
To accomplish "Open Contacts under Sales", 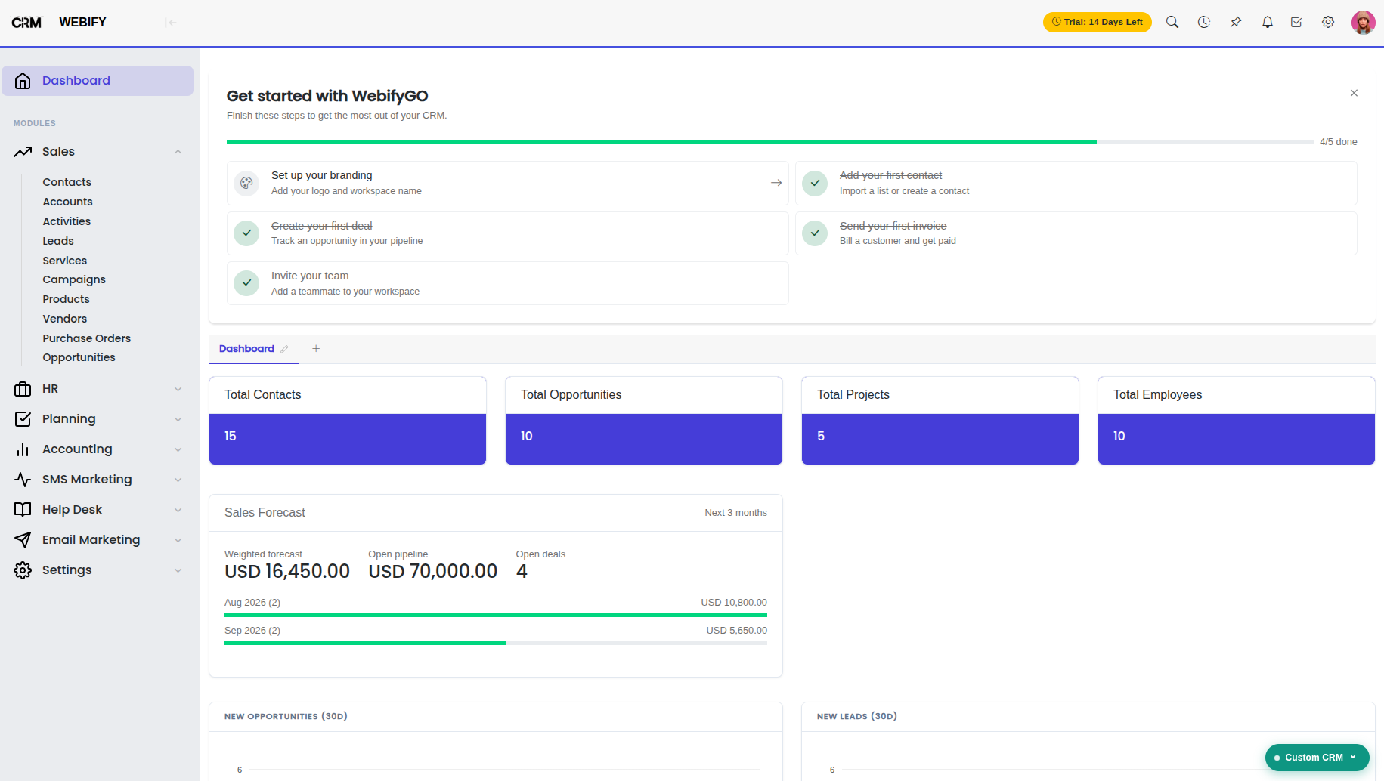I will pyautogui.click(x=67, y=182).
